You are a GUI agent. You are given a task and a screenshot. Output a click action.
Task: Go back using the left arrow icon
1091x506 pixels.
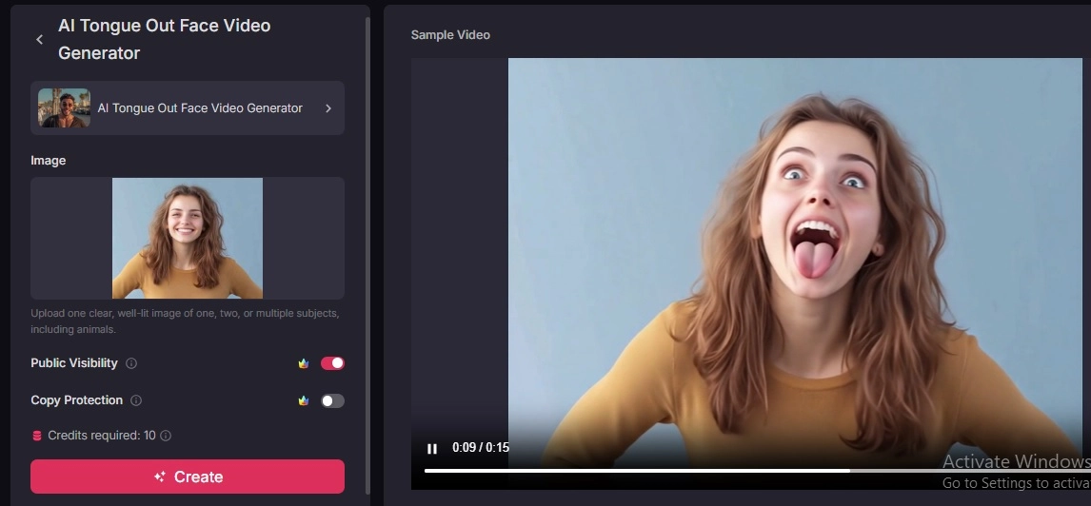coord(40,40)
